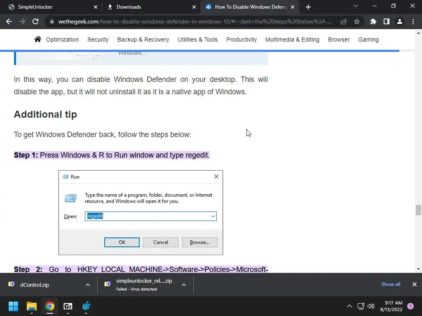Share this page using share icon
Viewport: 422px width, 316px height.
pos(344,21)
